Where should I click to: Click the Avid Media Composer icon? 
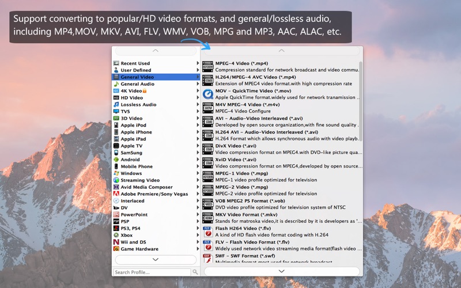[x=116, y=187]
